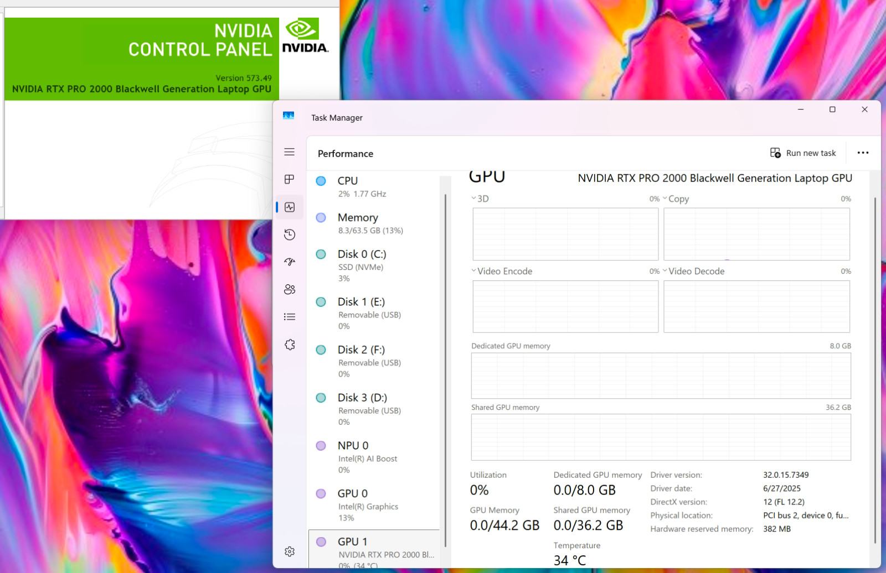The height and width of the screenshot is (573, 886).
Task: Click hardware reserved memory value 382 MB
Action: (x=777, y=529)
